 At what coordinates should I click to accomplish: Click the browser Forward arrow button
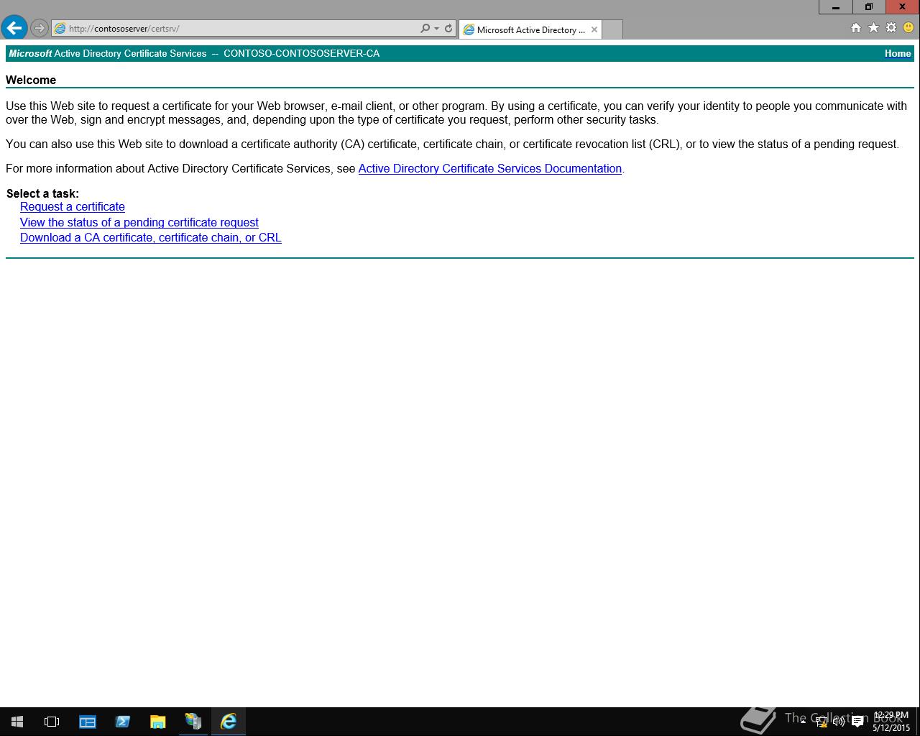40,29
